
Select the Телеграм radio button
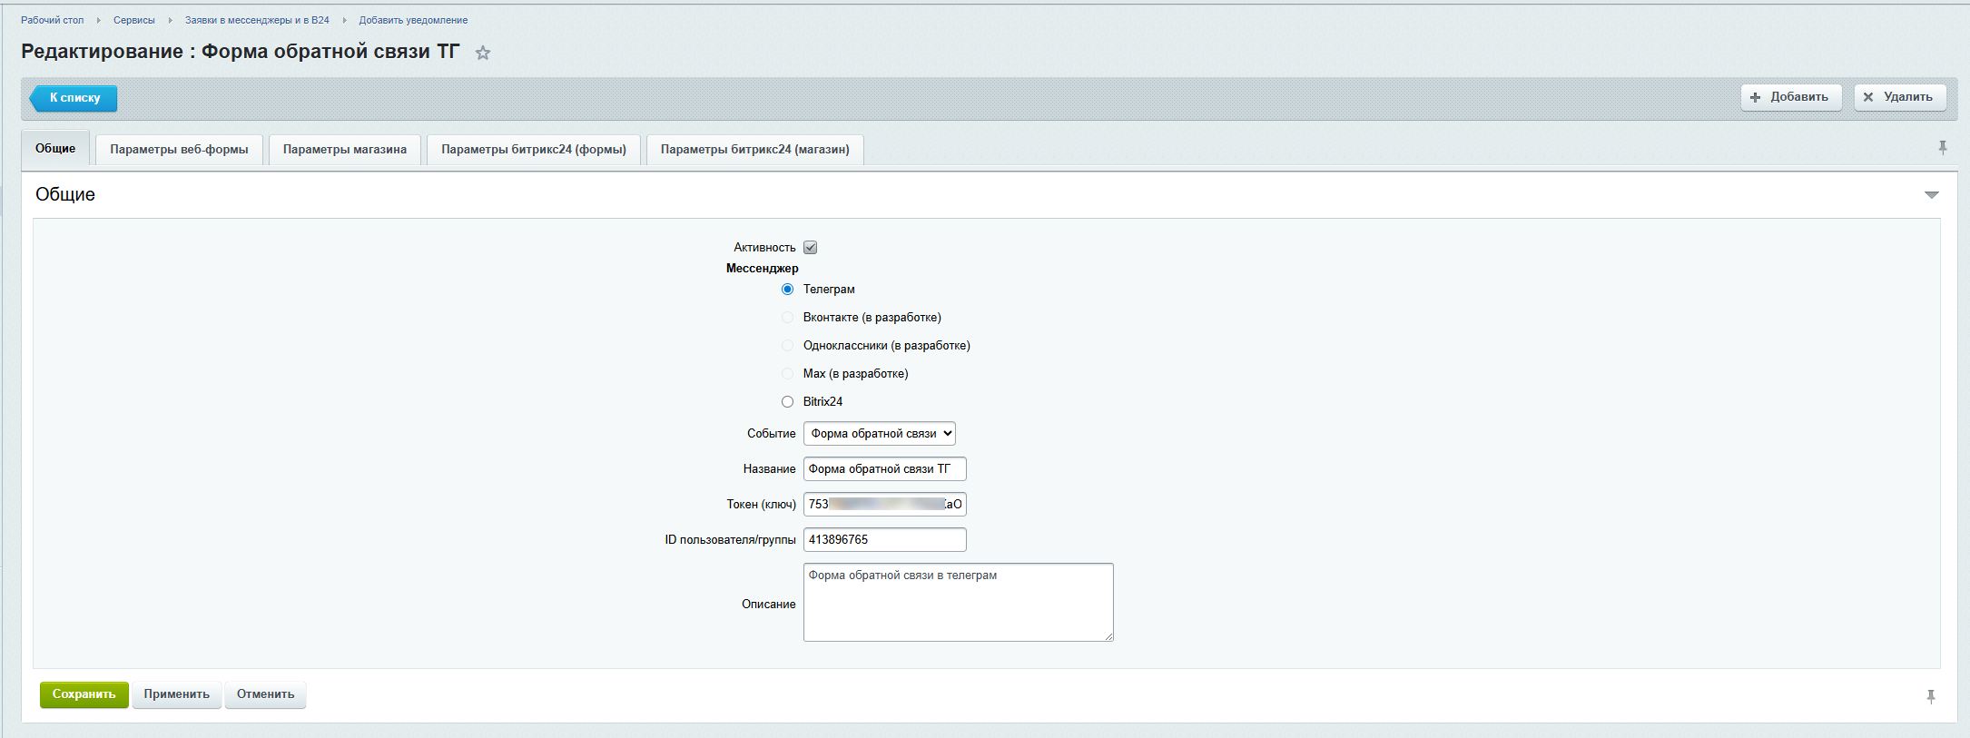point(787,290)
